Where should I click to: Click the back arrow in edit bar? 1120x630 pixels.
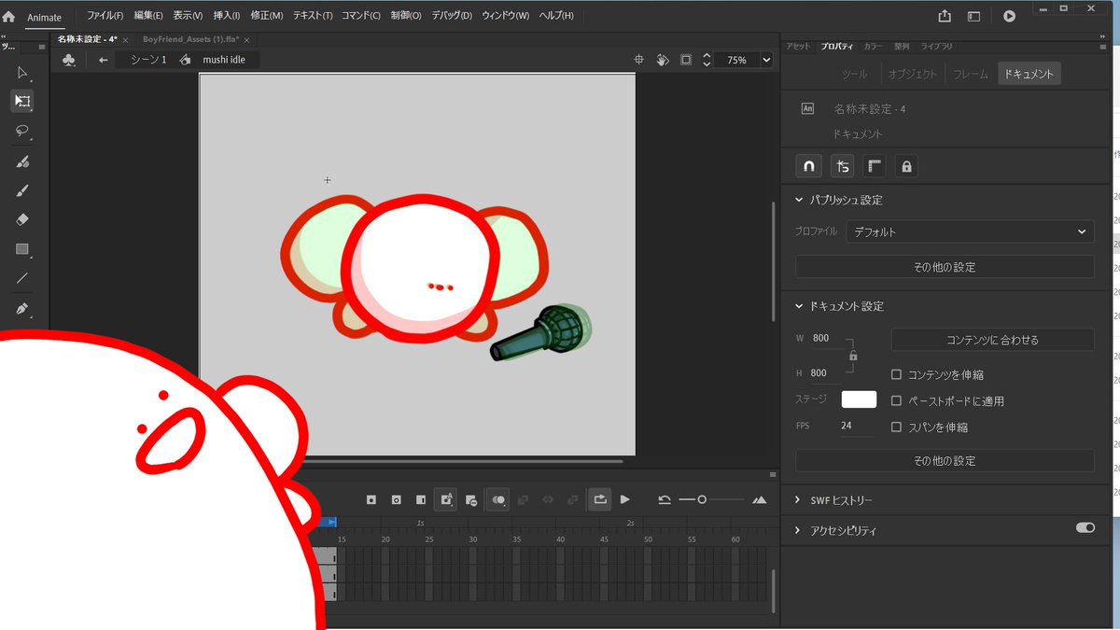pyautogui.click(x=104, y=60)
